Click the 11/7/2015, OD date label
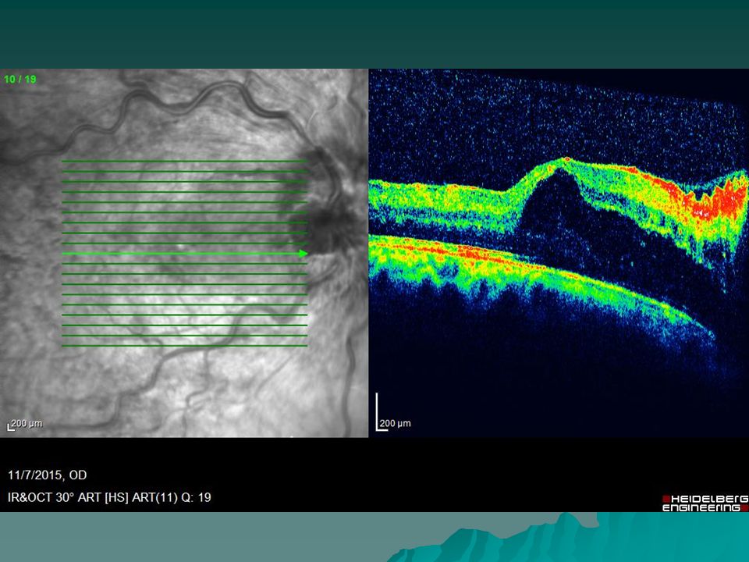This screenshot has width=749, height=562. pyautogui.click(x=48, y=475)
